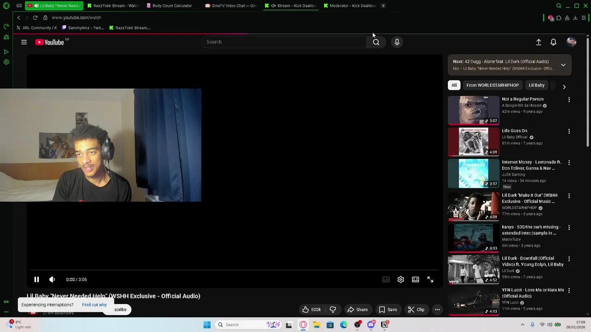Open more actions ellipsis under video
Image resolution: width=591 pixels, height=332 pixels.
[x=437, y=310]
